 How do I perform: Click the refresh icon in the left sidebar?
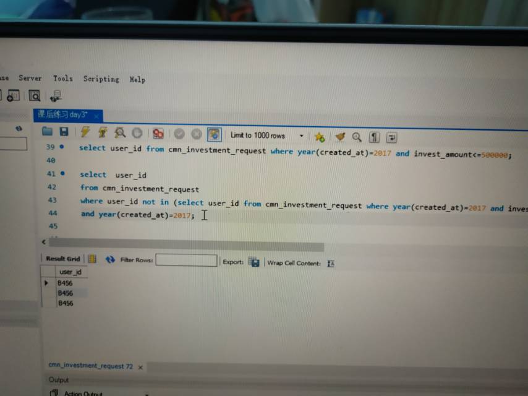pos(19,129)
